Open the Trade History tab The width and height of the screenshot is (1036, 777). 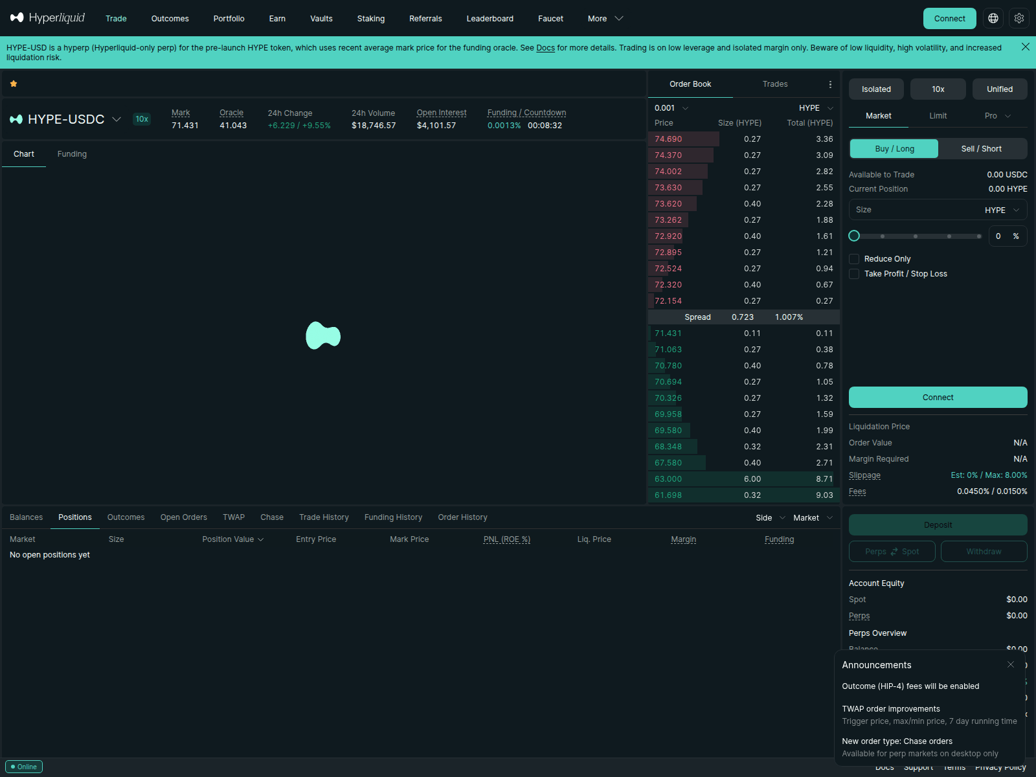[324, 517]
